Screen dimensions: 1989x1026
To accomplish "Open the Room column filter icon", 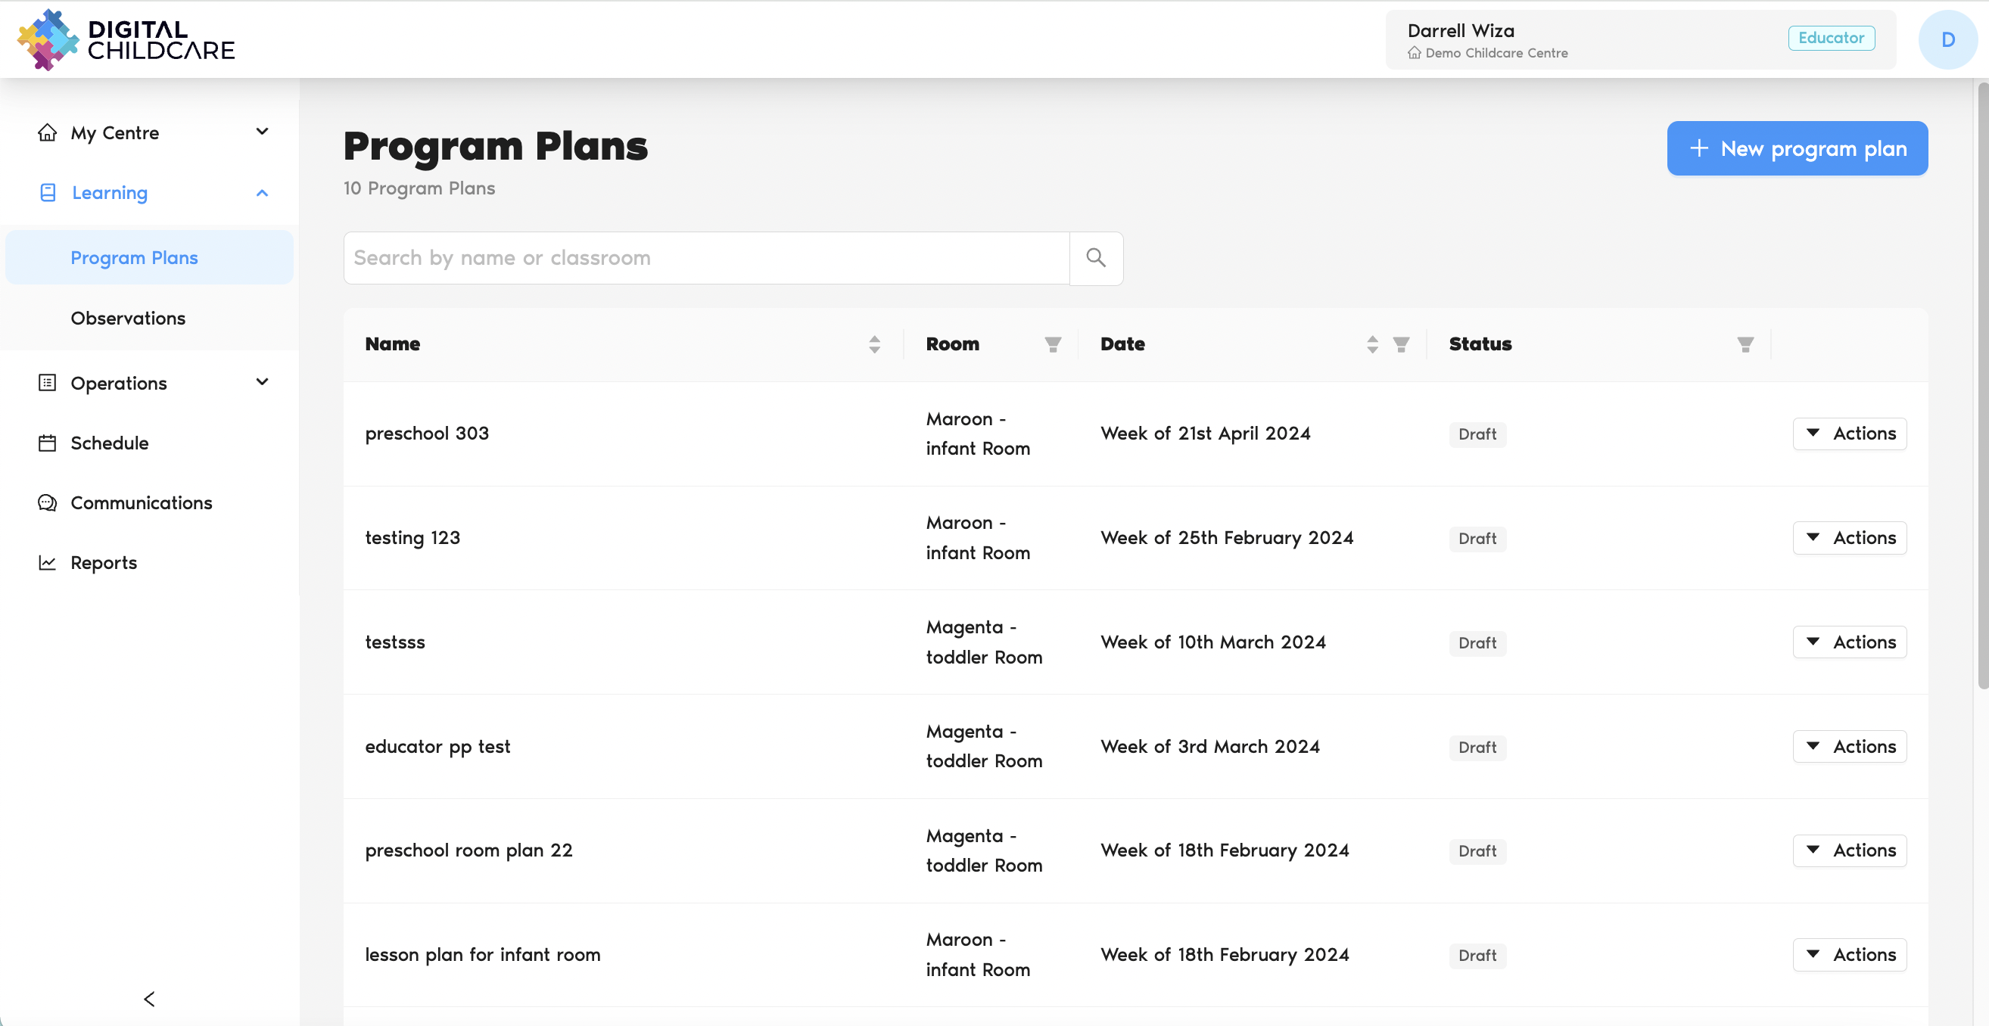I will (x=1053, y=344).
